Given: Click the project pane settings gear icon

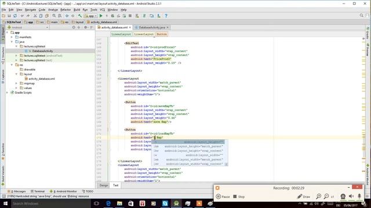Looking at the screenshot, I should [85, 27].
